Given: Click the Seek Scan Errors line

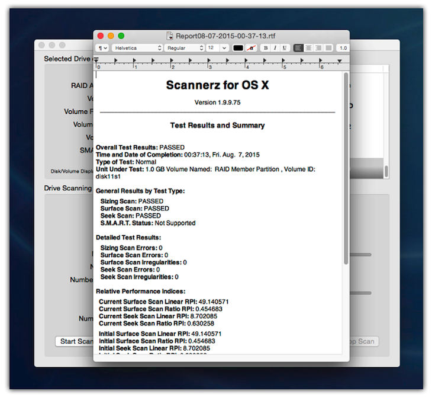Looking at the screenshot, I should pos(130,270).
